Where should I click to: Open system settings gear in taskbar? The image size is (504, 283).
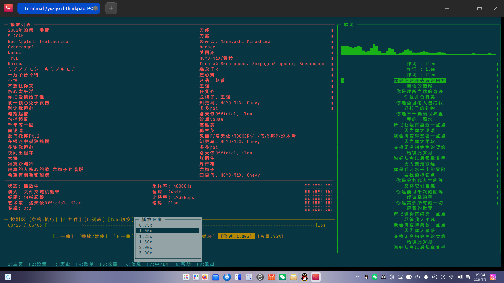(x=260, y=277)
